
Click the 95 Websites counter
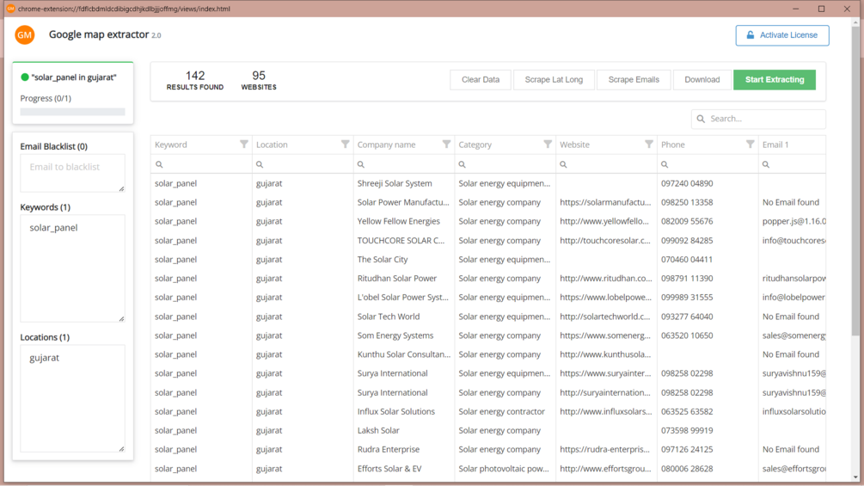pos(259,80)
